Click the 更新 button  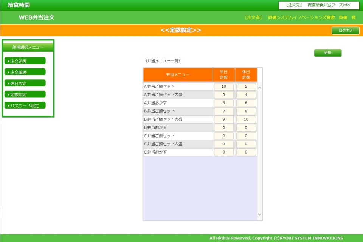click(x=327, y=53)
